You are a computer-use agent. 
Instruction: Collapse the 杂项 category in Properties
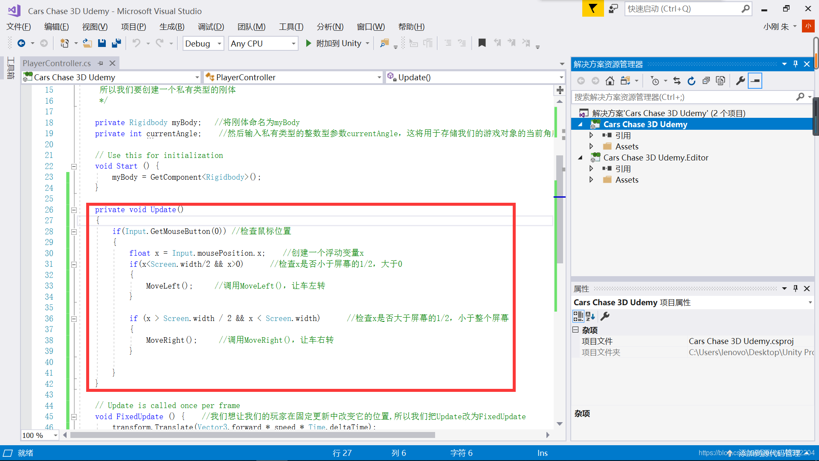[x=575, y=330]
